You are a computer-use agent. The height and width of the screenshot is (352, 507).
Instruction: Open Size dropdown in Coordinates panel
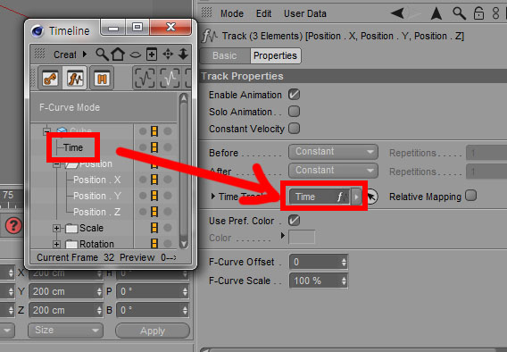(65, 331)
